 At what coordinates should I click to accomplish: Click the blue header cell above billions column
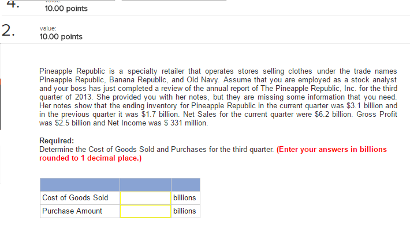[185, 185]
